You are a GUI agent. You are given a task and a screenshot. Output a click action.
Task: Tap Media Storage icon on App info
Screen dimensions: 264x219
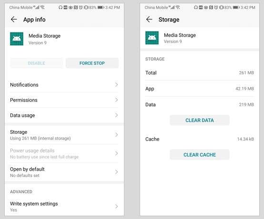pyautogui.click(x=17, y=39)
